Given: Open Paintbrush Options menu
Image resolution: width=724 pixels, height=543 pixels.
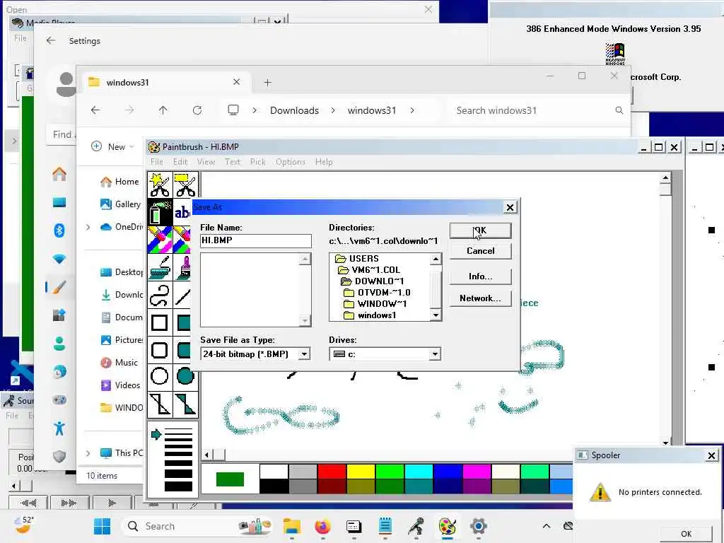Looking at the screenshot, I should coord(291,162).
